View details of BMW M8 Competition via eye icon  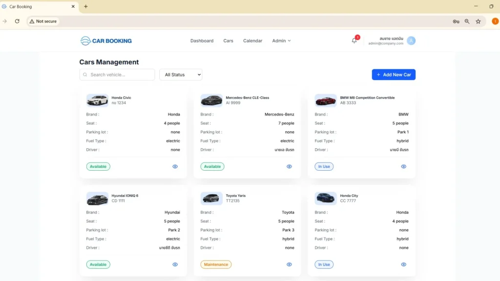click(x=403, y=166)
